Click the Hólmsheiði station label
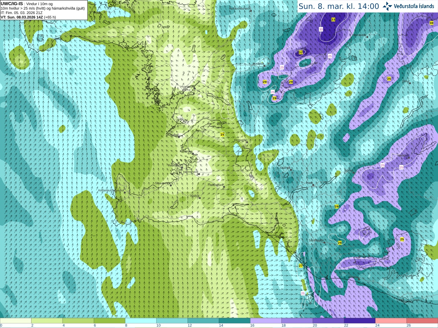Image resolution: width=438 pixels, height=328 pixels. [191, 172]
